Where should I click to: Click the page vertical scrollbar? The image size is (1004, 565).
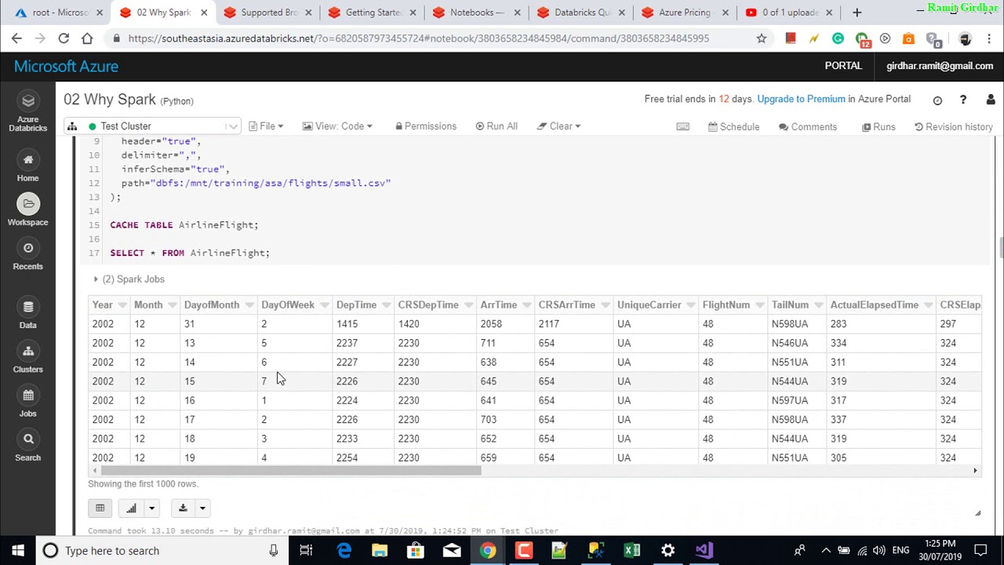tap(1001, 248)
